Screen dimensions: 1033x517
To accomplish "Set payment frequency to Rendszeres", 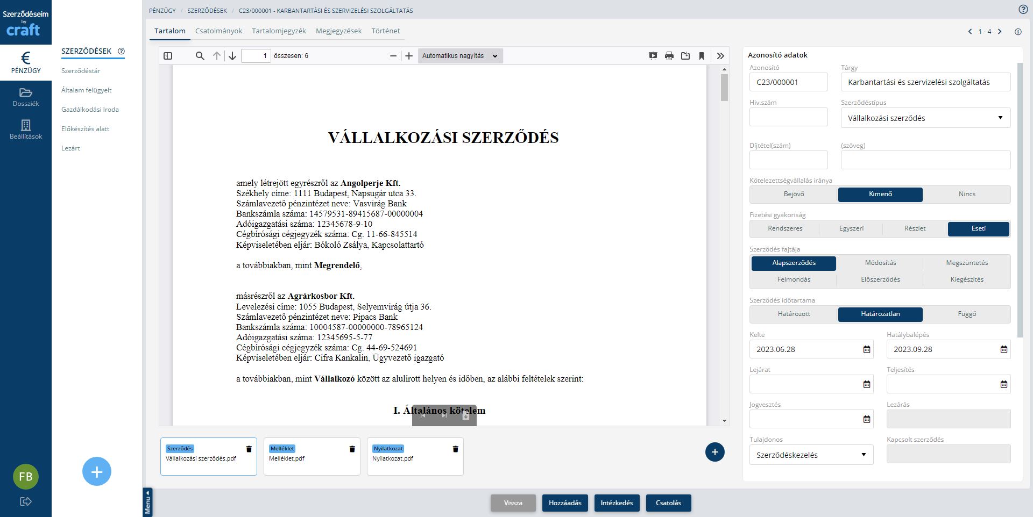I will click(785, 228).
